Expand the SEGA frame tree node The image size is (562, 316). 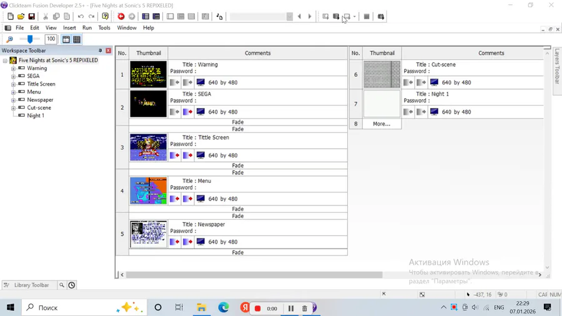click(13, 76)
